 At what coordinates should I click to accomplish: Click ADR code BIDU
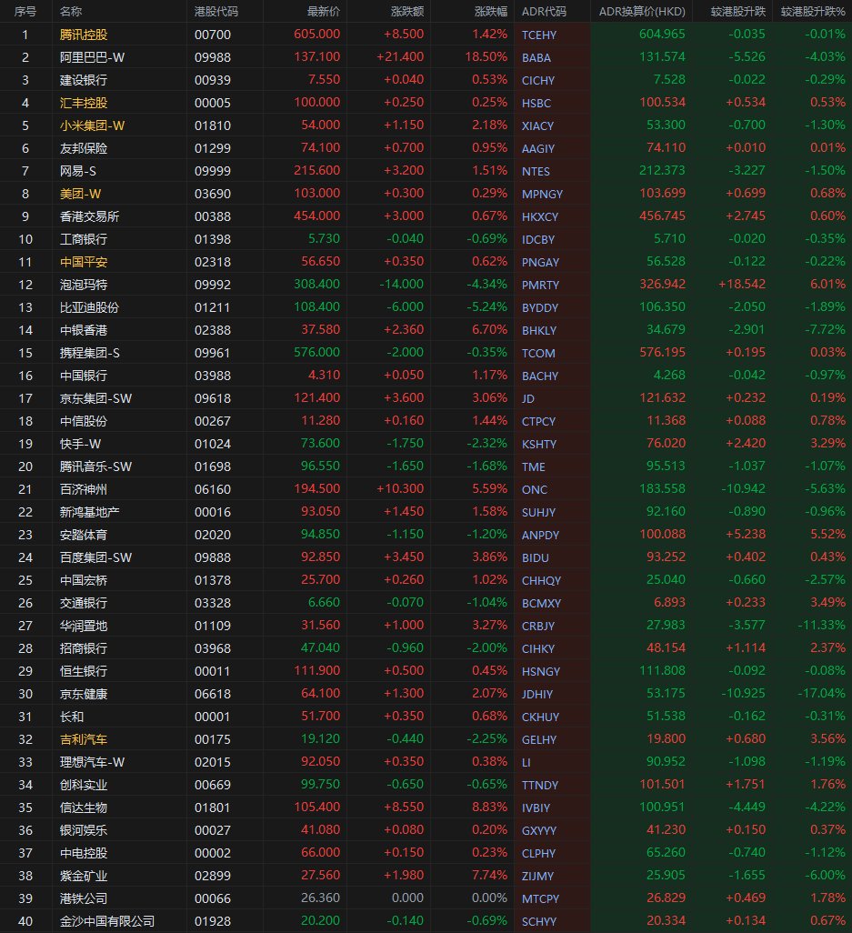click(x=535, y=557)
